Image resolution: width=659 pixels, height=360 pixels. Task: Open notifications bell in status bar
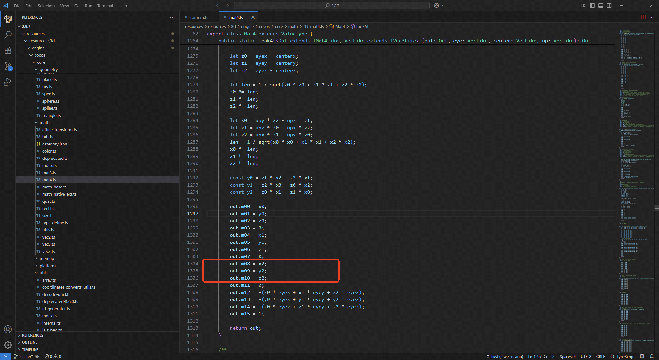pyautogui.click(x=652, y=356)
